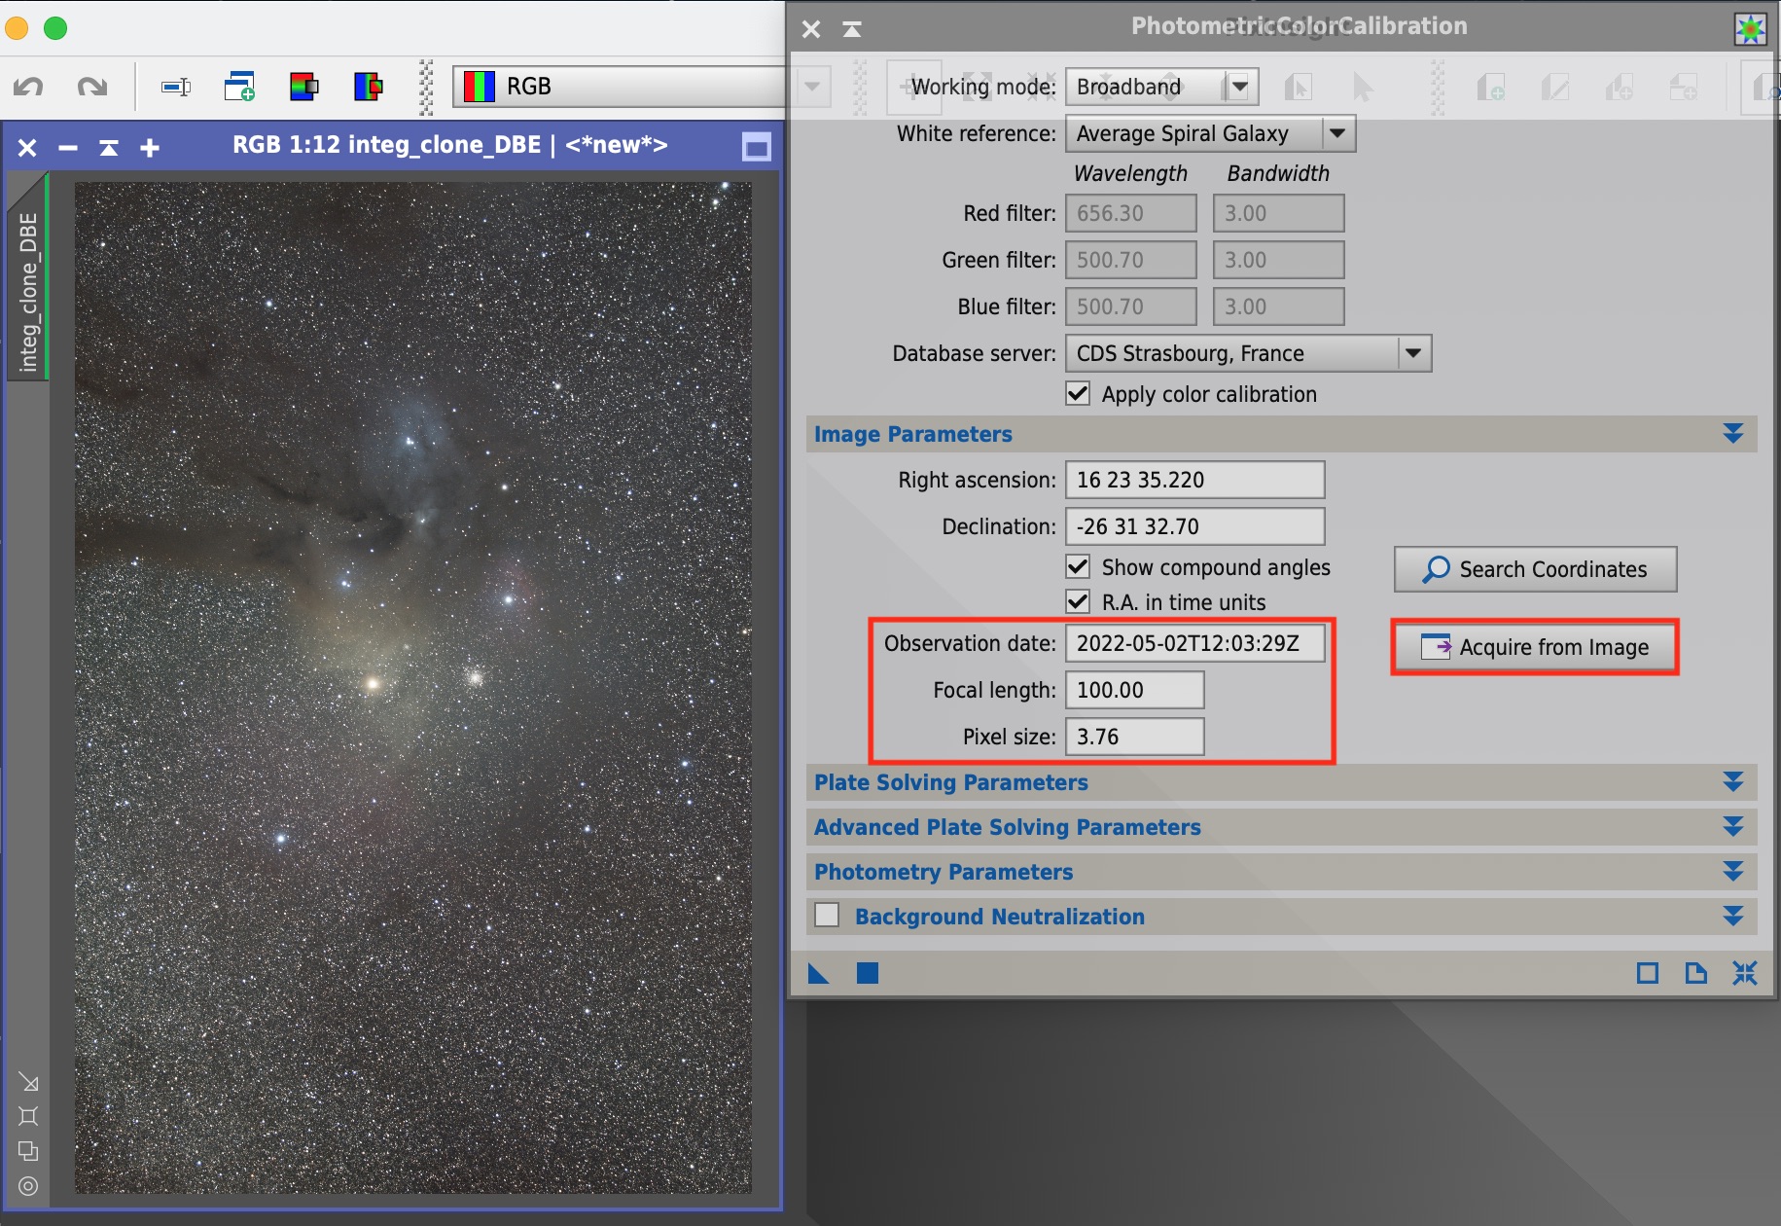The width and height of the screenshot is (1781, 1226).
Task: Toggle Show compound angles checkbox
Action: point(1078,567)
